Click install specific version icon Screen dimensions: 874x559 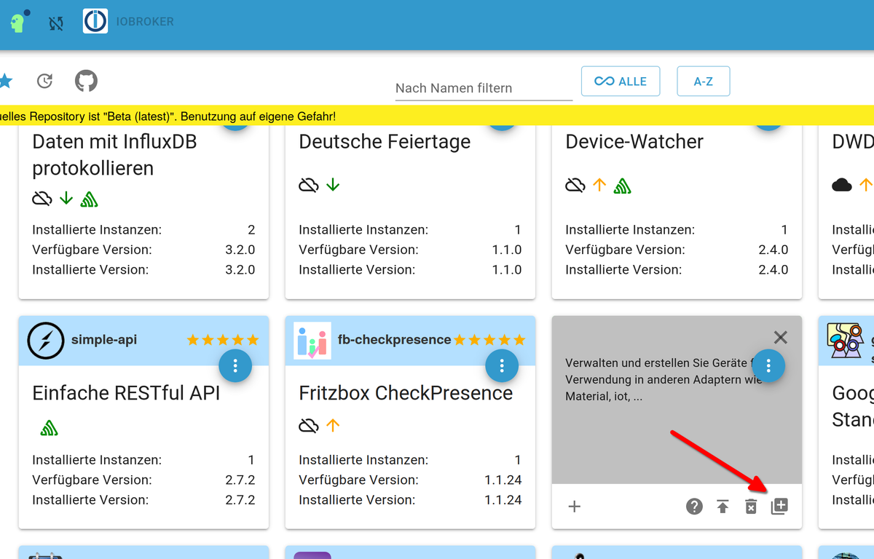coord(779,507)
